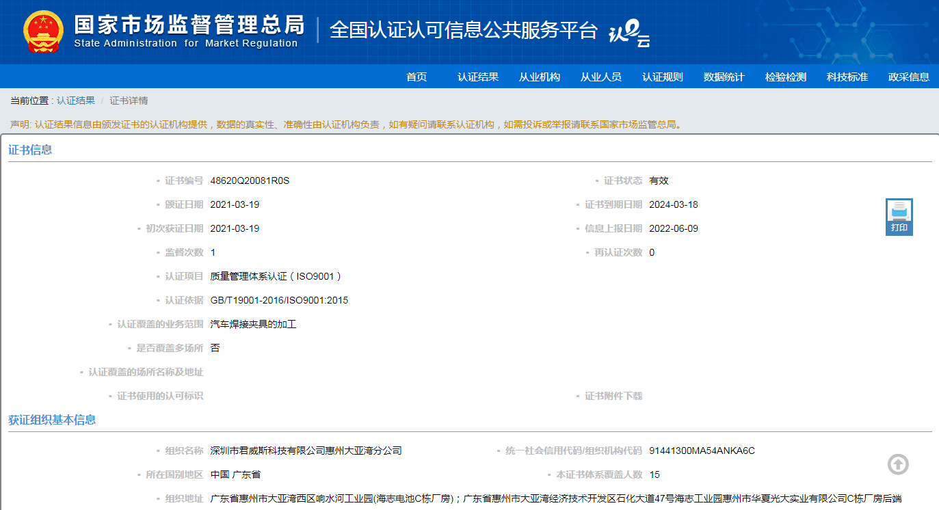Click the scroll-to-top arrow icon
Screen dimensions: 939x510
coord(898,464)
